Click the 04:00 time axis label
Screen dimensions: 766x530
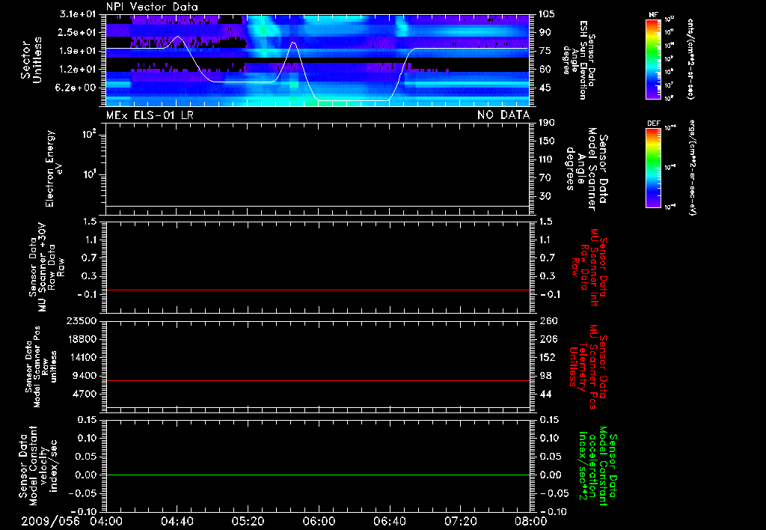tap(106, 521)
